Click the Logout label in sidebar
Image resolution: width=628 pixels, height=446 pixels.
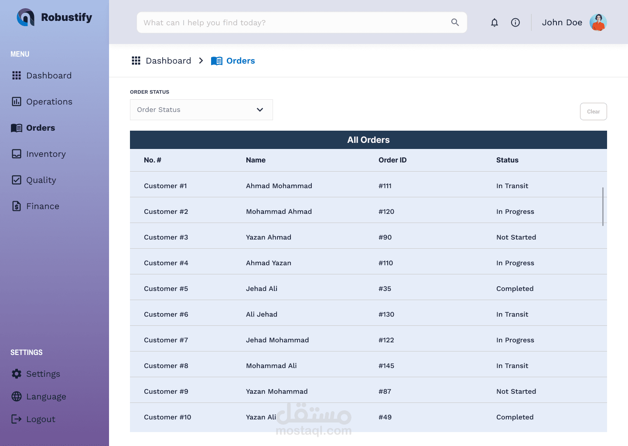[41, 419]
